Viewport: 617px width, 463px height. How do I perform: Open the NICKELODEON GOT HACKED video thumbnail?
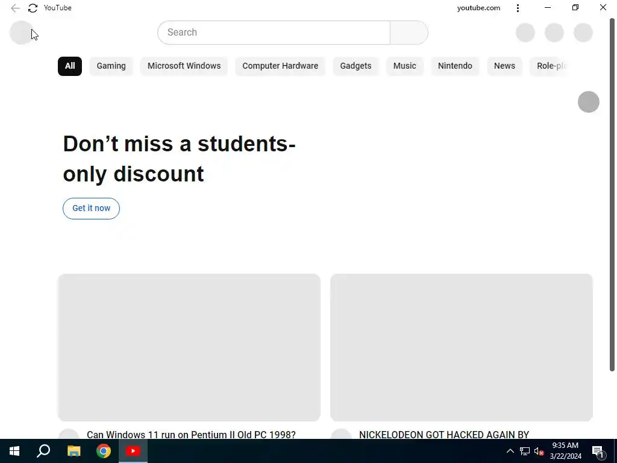(x=462, y=348)
